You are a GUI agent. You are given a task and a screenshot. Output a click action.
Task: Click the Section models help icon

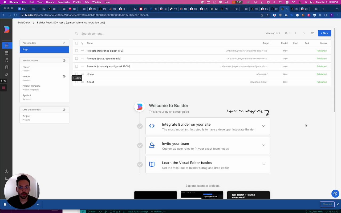point(64,60)
